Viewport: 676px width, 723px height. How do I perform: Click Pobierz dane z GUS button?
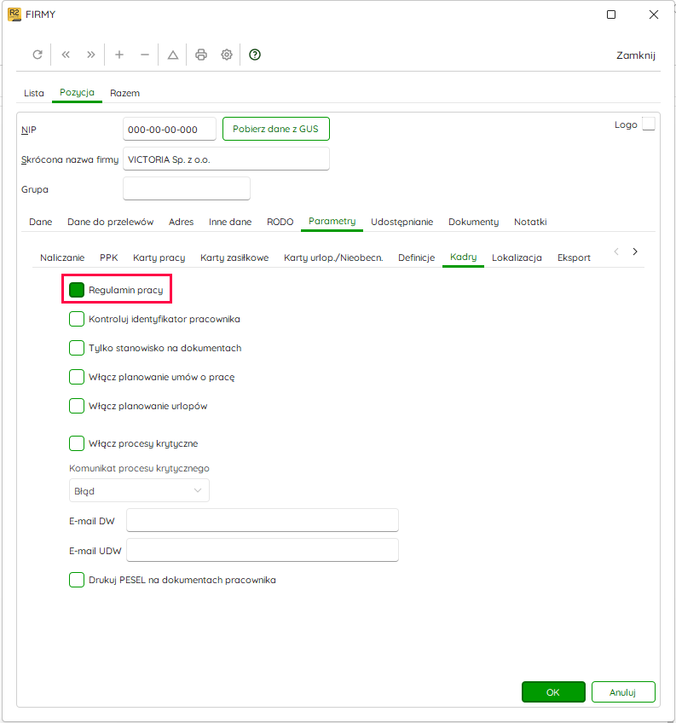pyautogui.click(x=275, y=129)
